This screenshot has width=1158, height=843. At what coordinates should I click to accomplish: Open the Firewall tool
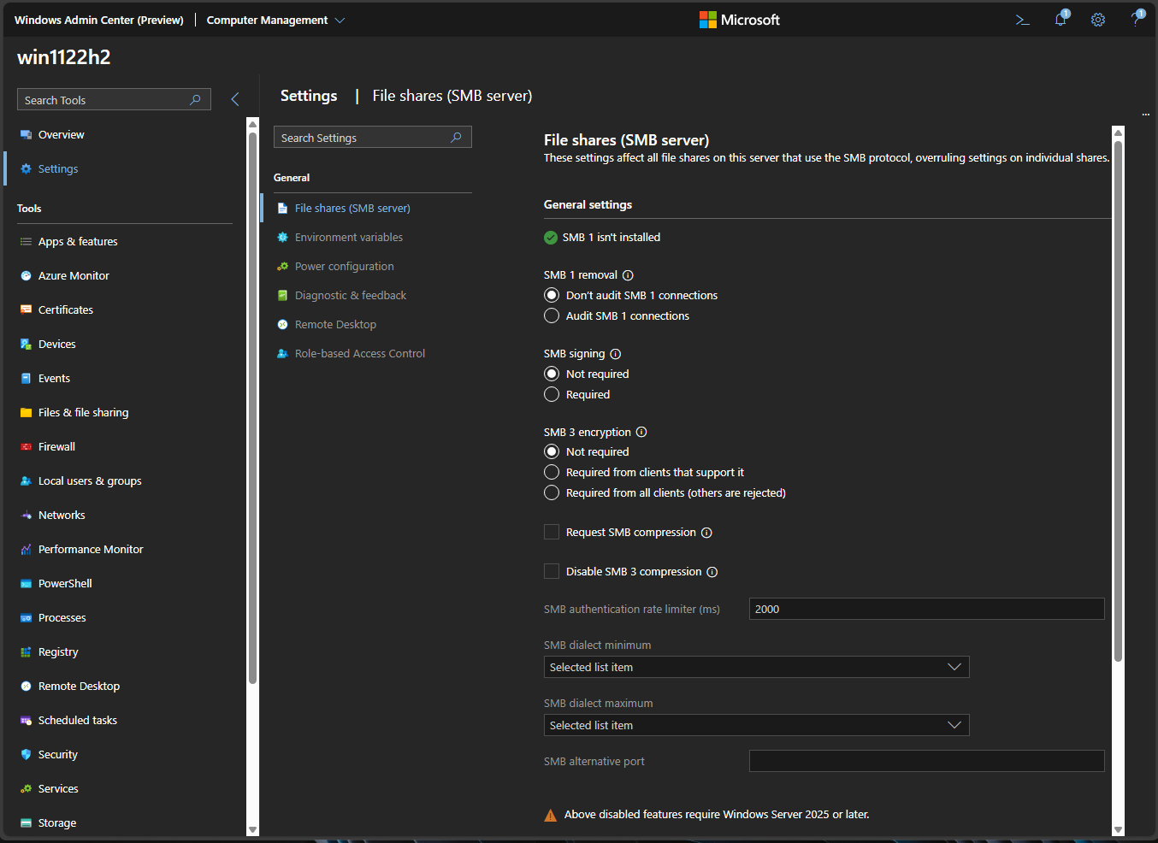coord(56,447)
